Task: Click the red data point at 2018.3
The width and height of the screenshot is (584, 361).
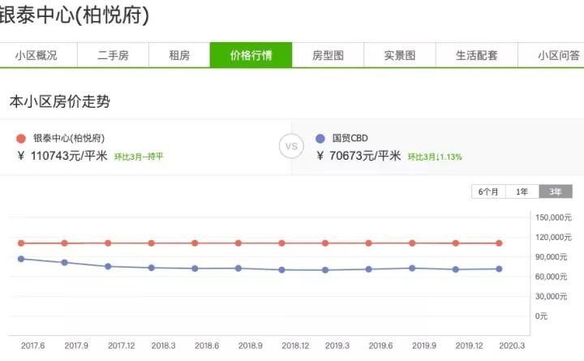Action: coord(151,243)
